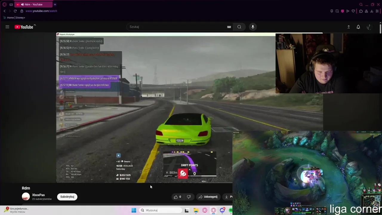Click the Subskrybuj button

coord(67,197)
